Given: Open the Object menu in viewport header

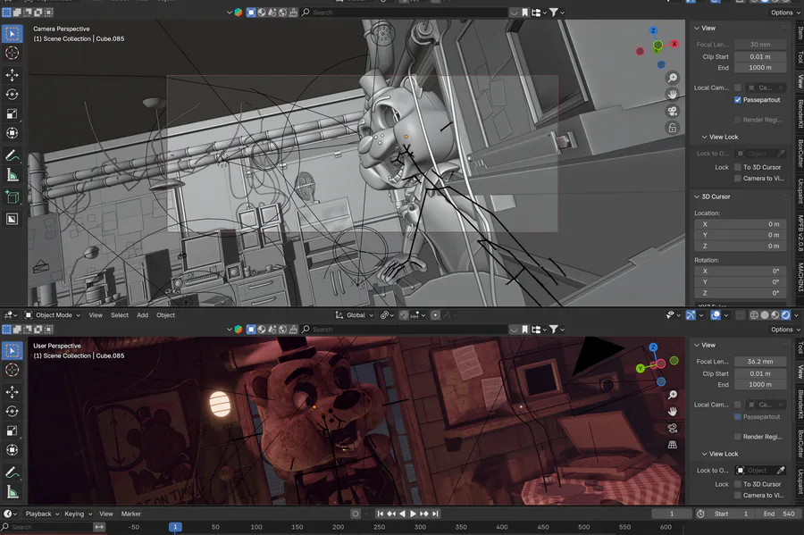Looking at the screenshot, I should 165,315.
